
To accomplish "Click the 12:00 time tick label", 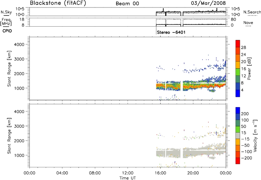I will click(x=128, y=173).
